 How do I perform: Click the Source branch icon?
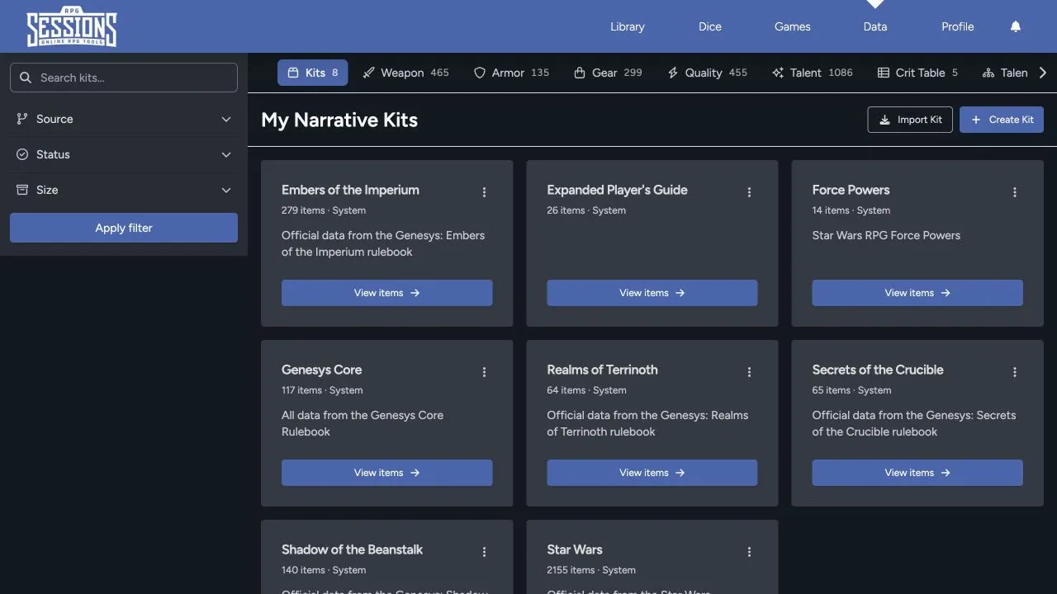point(22,119)
